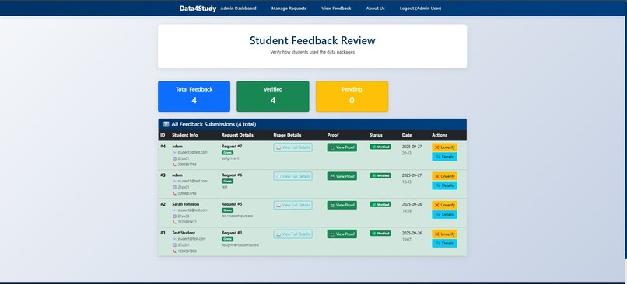Log out as Admin User

420,9
